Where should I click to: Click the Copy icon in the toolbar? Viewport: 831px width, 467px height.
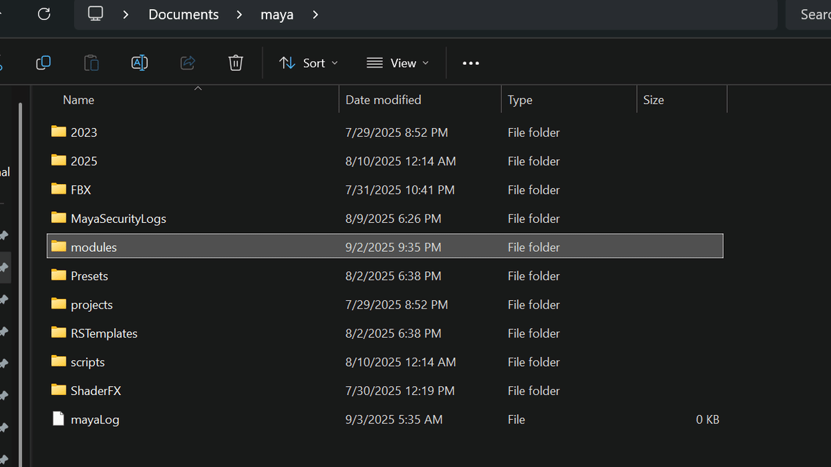[43, 63]
